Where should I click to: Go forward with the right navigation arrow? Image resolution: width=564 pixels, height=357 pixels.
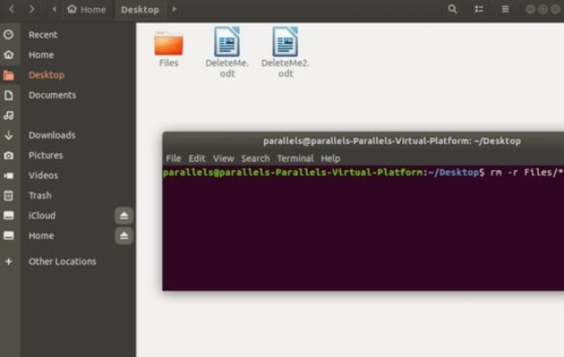coord(32,9)
